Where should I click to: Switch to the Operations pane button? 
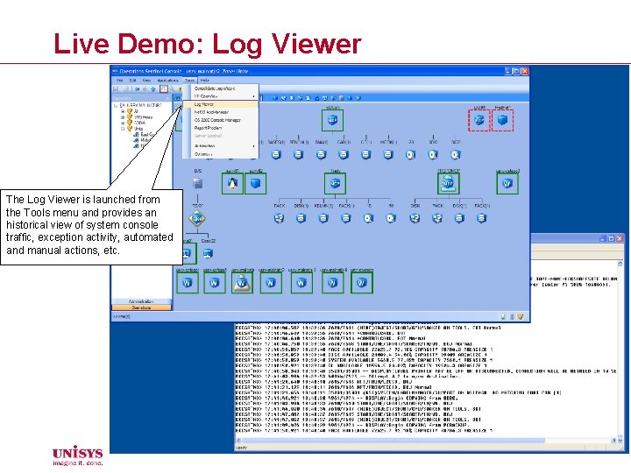(x=141, y=307)
